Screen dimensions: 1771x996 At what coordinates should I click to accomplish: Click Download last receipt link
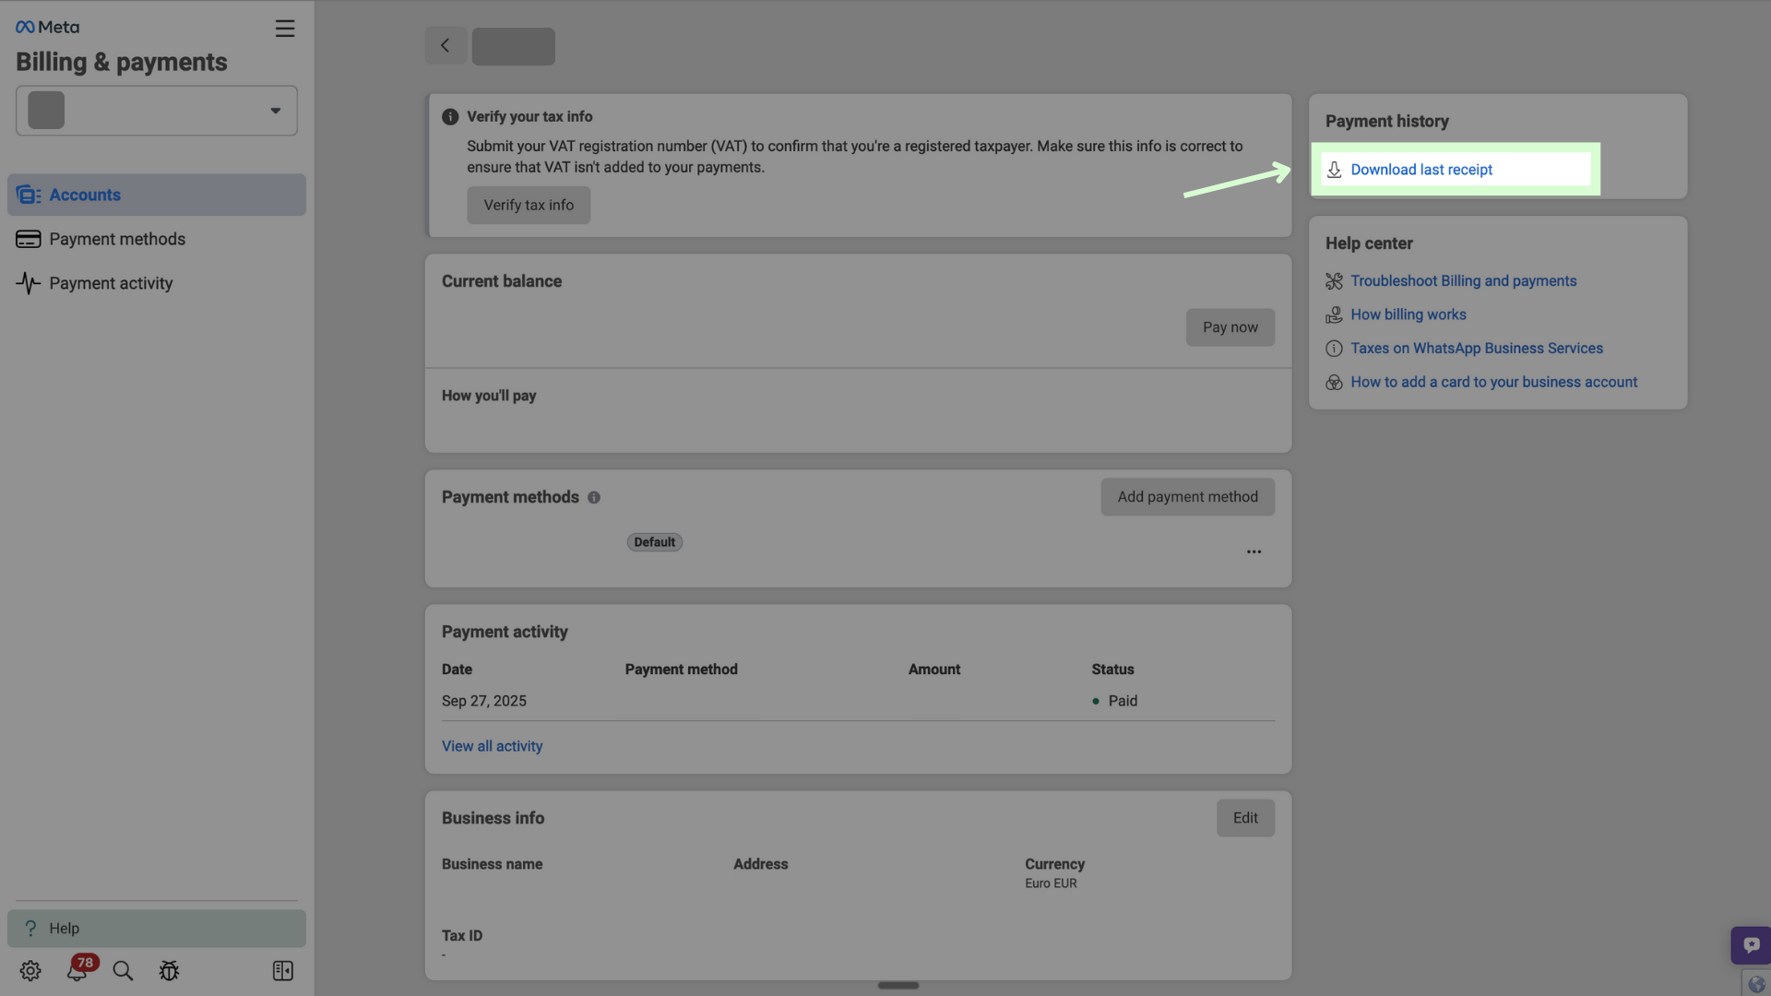click(x=1420, y=170)
